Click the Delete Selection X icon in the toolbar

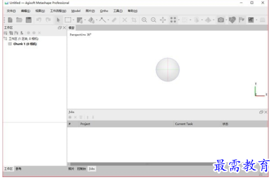pyautogui.click(x=125, y=20)
